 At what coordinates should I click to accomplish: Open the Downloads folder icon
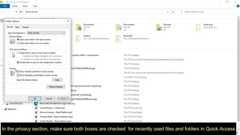click(x=79, y=27)
